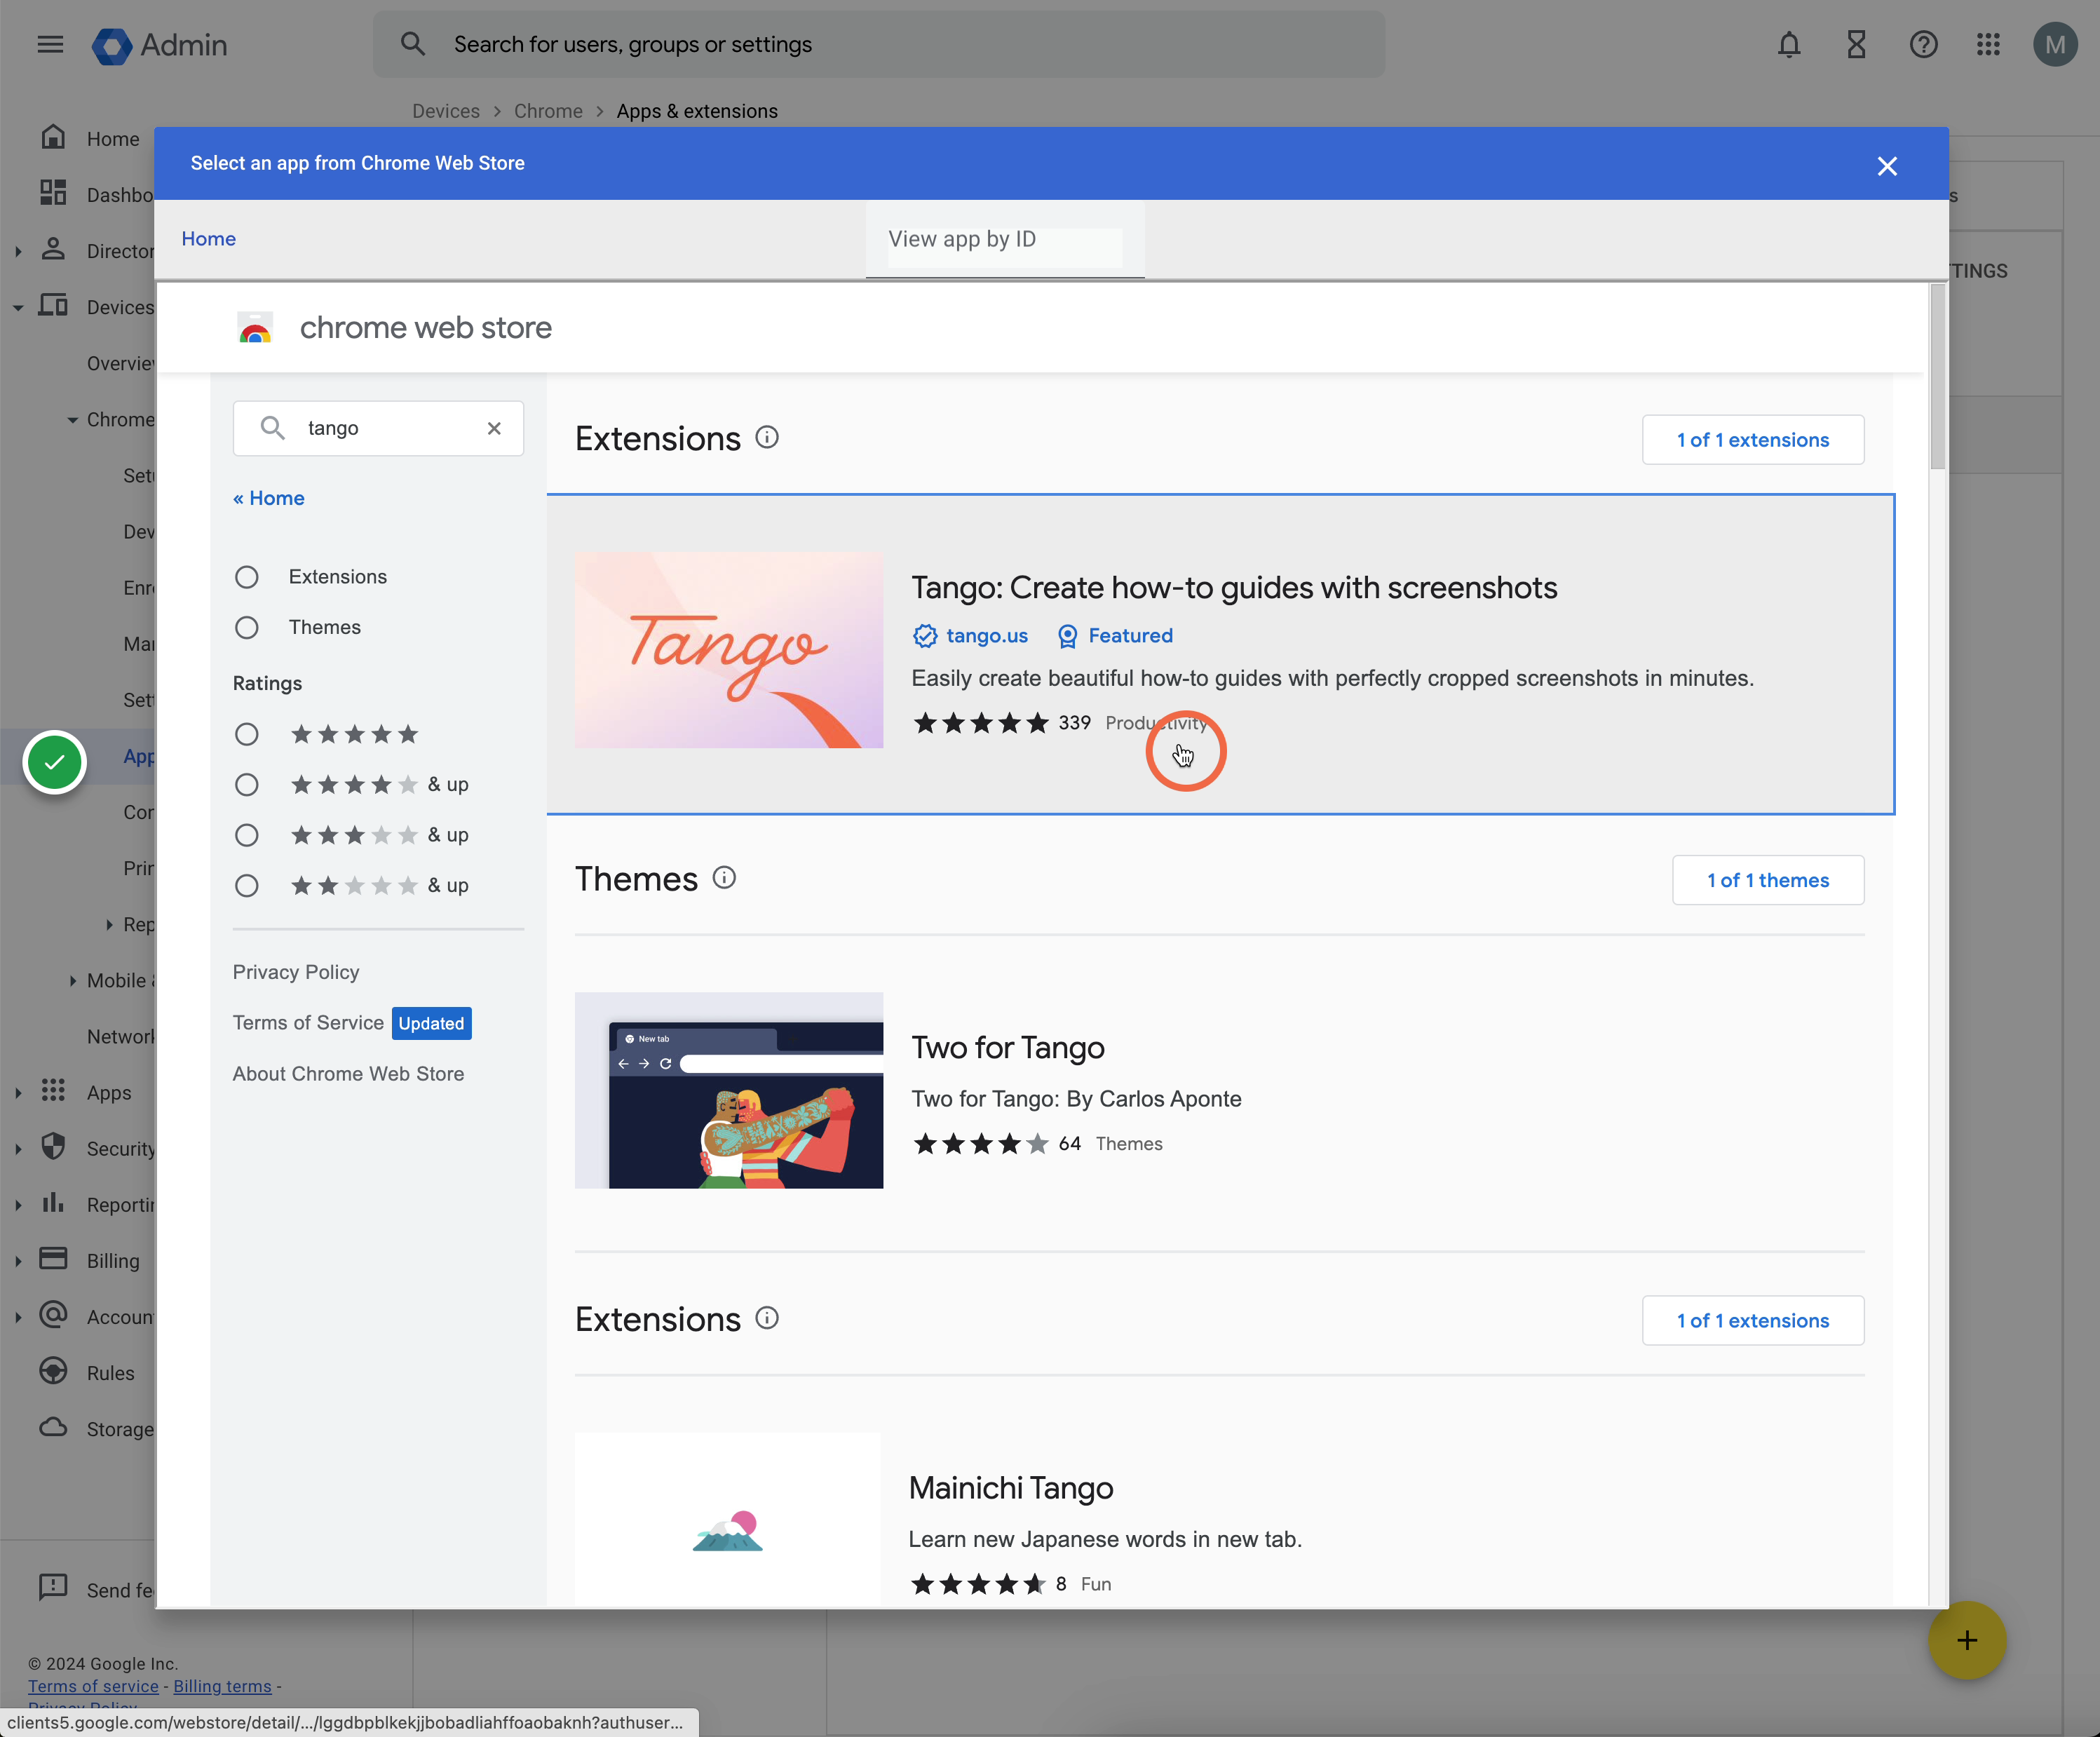Open the Google apps grid
2100x1737 pixels.
[1988, 44]
